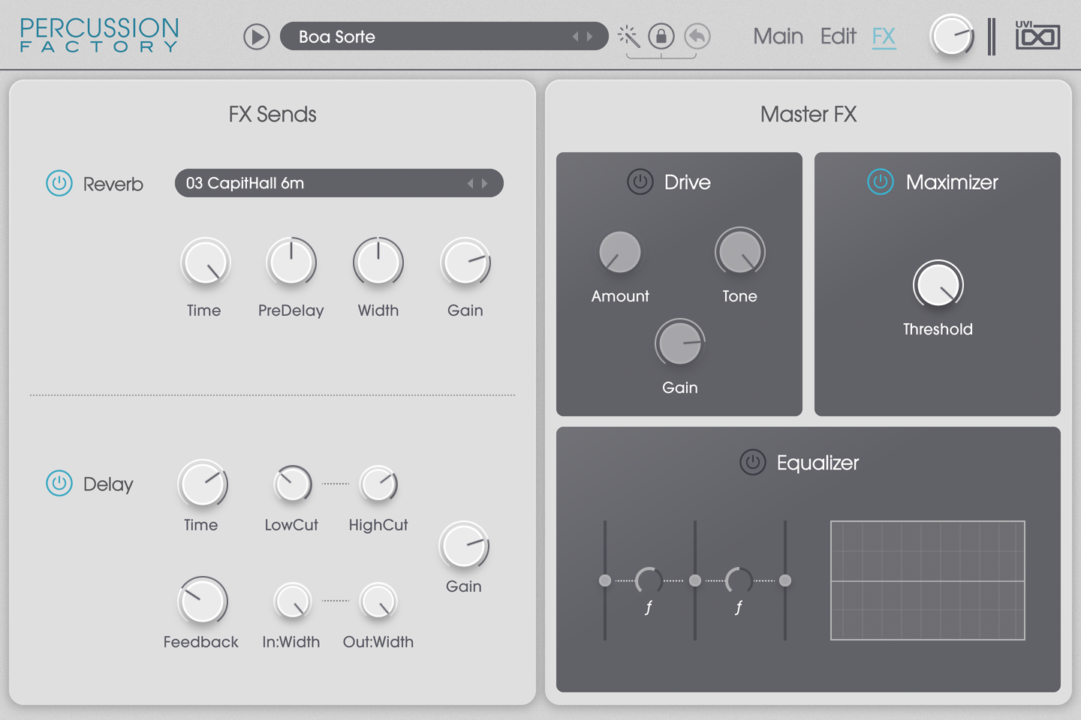Screen dimensions: 1081x720
Task: Click the equalizer curve graph display
Action: point(927,580)
